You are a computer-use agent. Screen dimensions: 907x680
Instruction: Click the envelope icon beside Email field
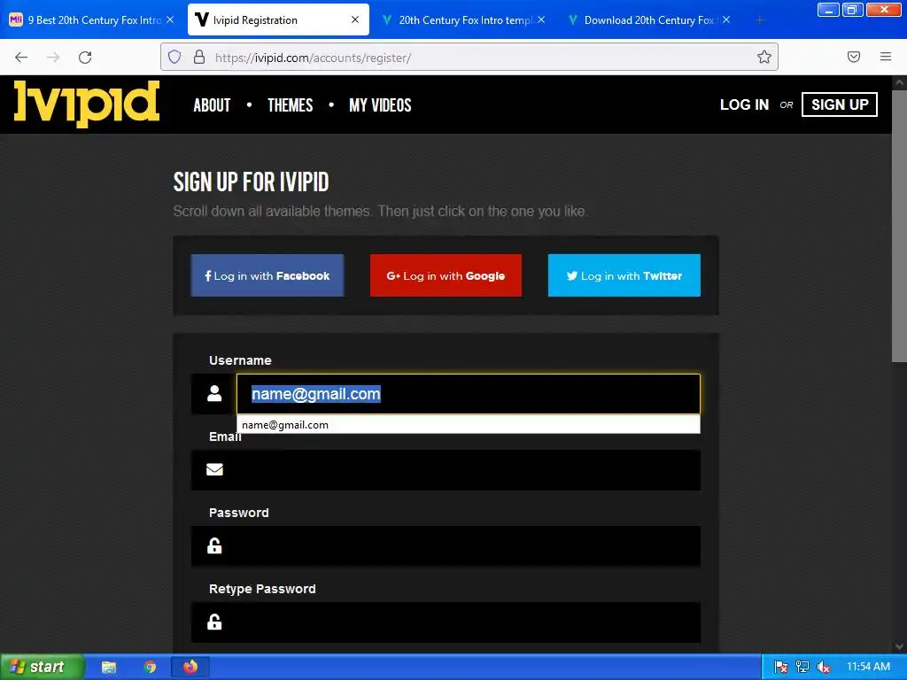click(214, 469)
